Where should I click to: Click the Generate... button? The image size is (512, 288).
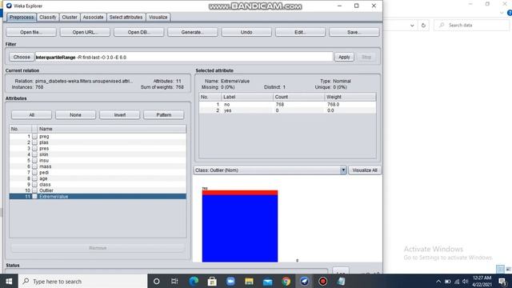click(x=193, y=32)
